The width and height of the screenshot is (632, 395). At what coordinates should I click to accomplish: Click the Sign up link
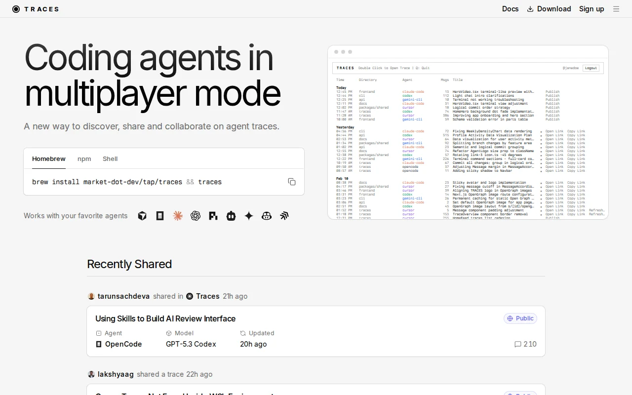pos(592,9)
